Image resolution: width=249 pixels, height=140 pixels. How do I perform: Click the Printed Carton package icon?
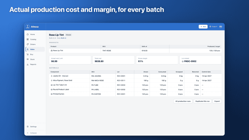coord(52,94)
